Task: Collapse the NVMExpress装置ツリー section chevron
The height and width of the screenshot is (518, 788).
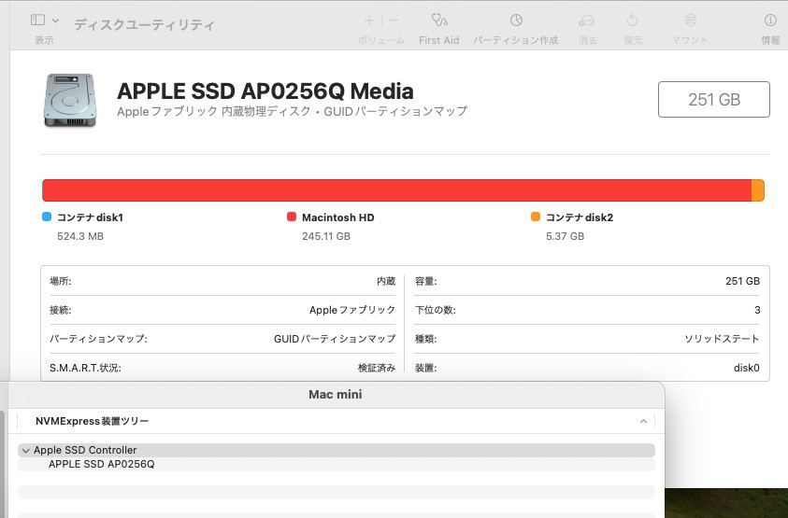Action: (x=643, y=421)
